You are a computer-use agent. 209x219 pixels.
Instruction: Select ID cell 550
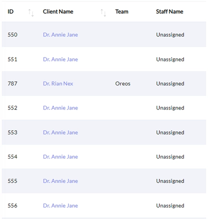click(12, 34)
